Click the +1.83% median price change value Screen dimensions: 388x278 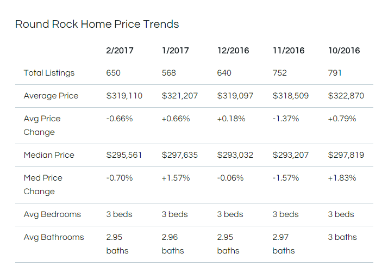coord(342,178)
